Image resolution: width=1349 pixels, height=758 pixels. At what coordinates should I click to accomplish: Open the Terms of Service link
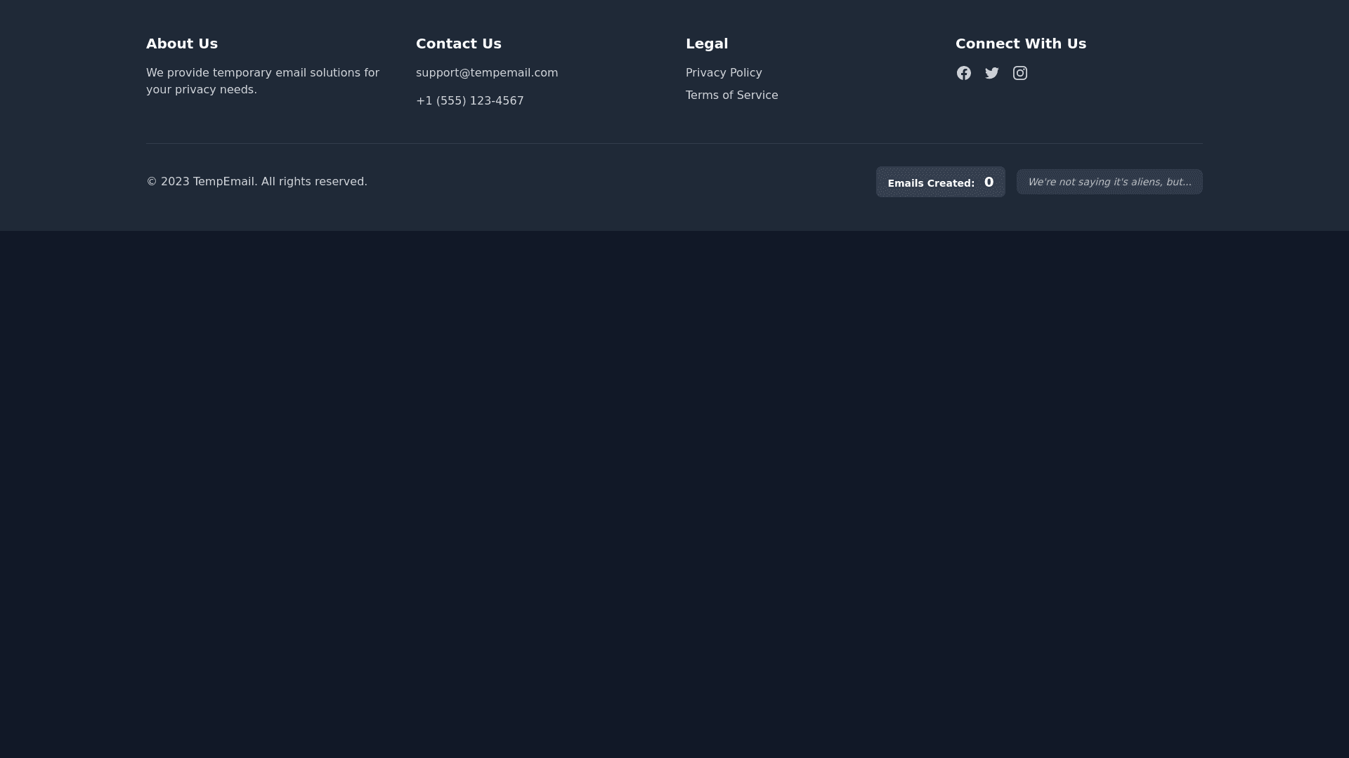(731, 95)
